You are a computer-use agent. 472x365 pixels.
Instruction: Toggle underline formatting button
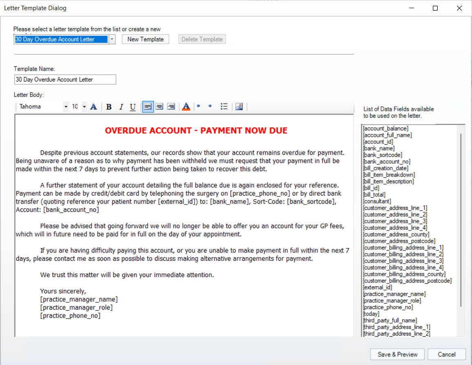(133, 107)
